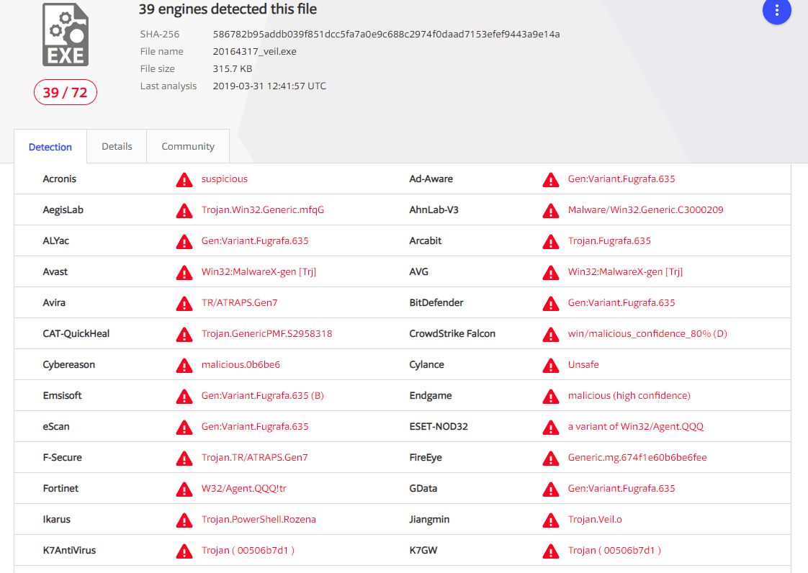This screenshot has width=808, height=573.
Task: Click Fortinet's W32/Agent.QQQ!tr result
Action: (243, 488)
